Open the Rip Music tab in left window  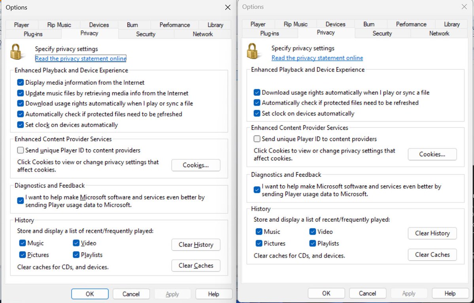[x=59, y=25]
